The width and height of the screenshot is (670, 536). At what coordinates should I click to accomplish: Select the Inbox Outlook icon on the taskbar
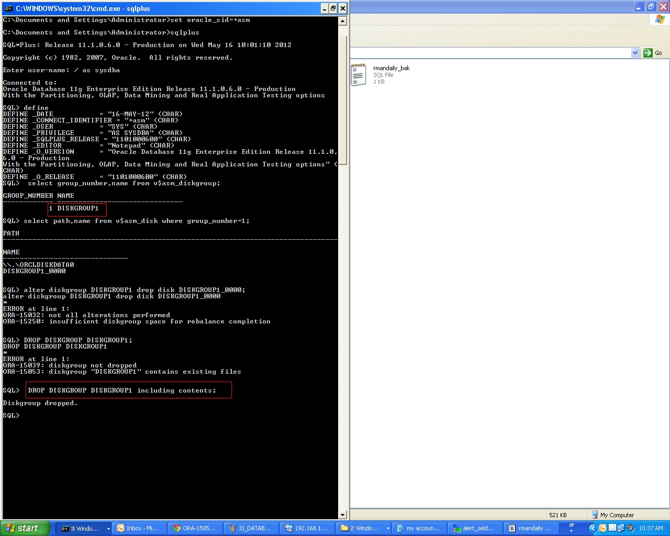point(139,528)
